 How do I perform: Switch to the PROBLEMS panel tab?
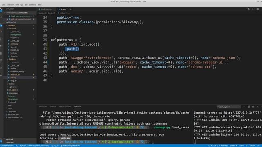tap(43, 107)
